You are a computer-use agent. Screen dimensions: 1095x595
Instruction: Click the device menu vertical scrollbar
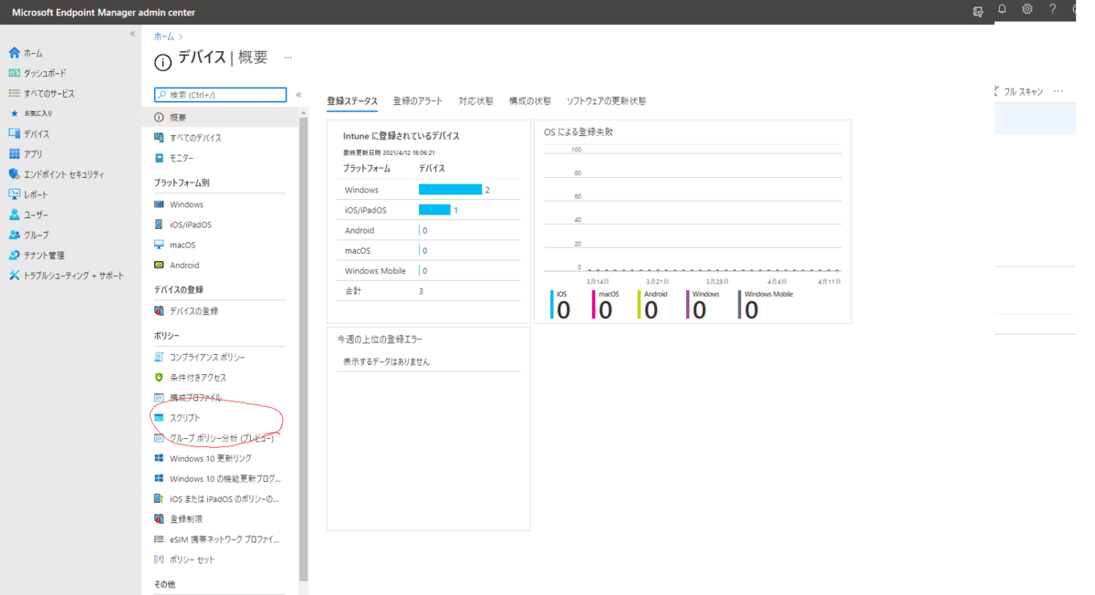304,347
